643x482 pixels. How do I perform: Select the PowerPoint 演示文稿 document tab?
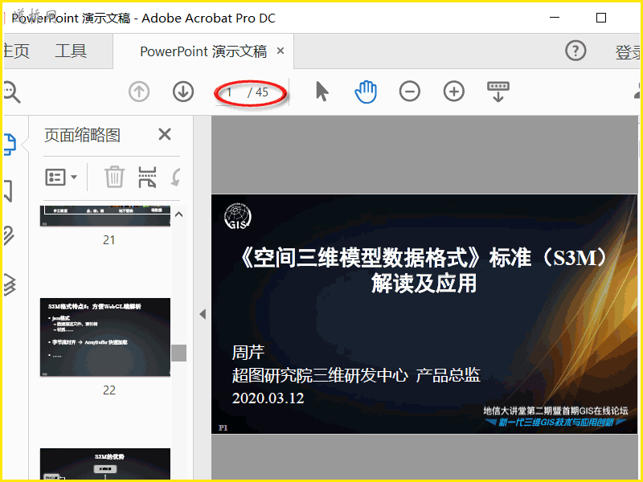(203, 51)
